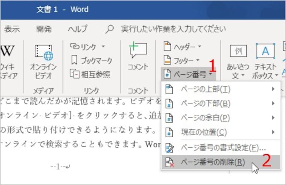Choose ページの上部(T) menu item
Screen dimensions: 286x185
click(x=221, y=89)
